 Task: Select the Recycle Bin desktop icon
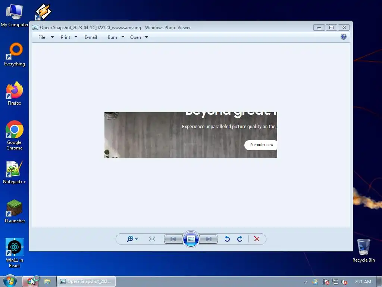(363, 251)
